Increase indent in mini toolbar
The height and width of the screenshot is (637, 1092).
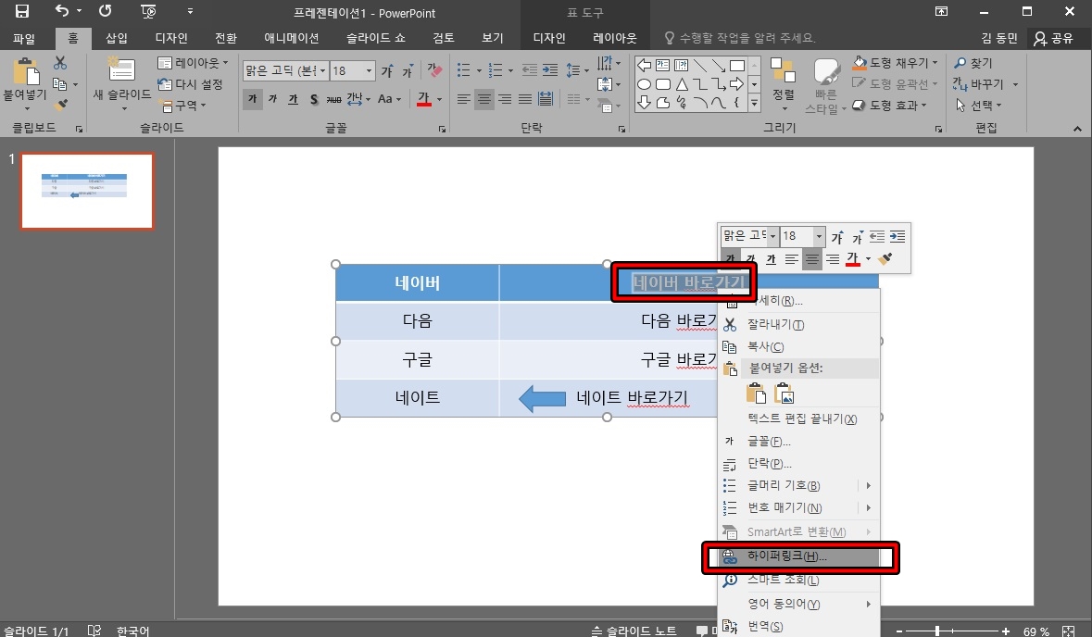pyautogui.click(x=897, y=237)
